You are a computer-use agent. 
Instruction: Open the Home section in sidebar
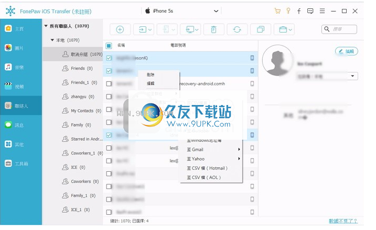tap(21, 29)
